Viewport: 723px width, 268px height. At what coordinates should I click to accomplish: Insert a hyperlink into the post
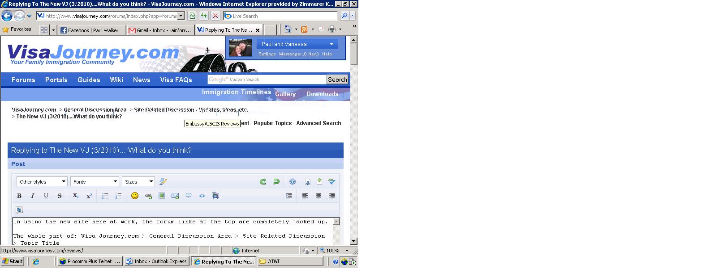[148, 196]
